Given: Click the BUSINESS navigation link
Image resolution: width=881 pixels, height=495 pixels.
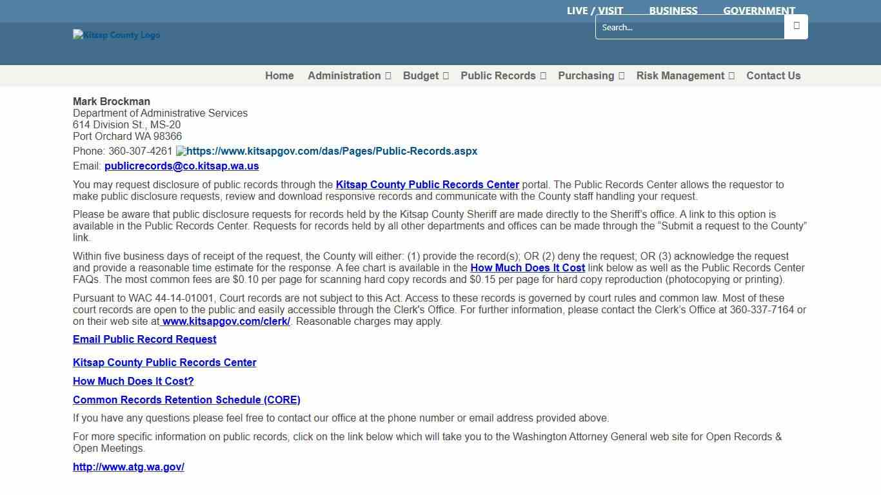Looking at the screenshot, I should [x=673, y=10].
